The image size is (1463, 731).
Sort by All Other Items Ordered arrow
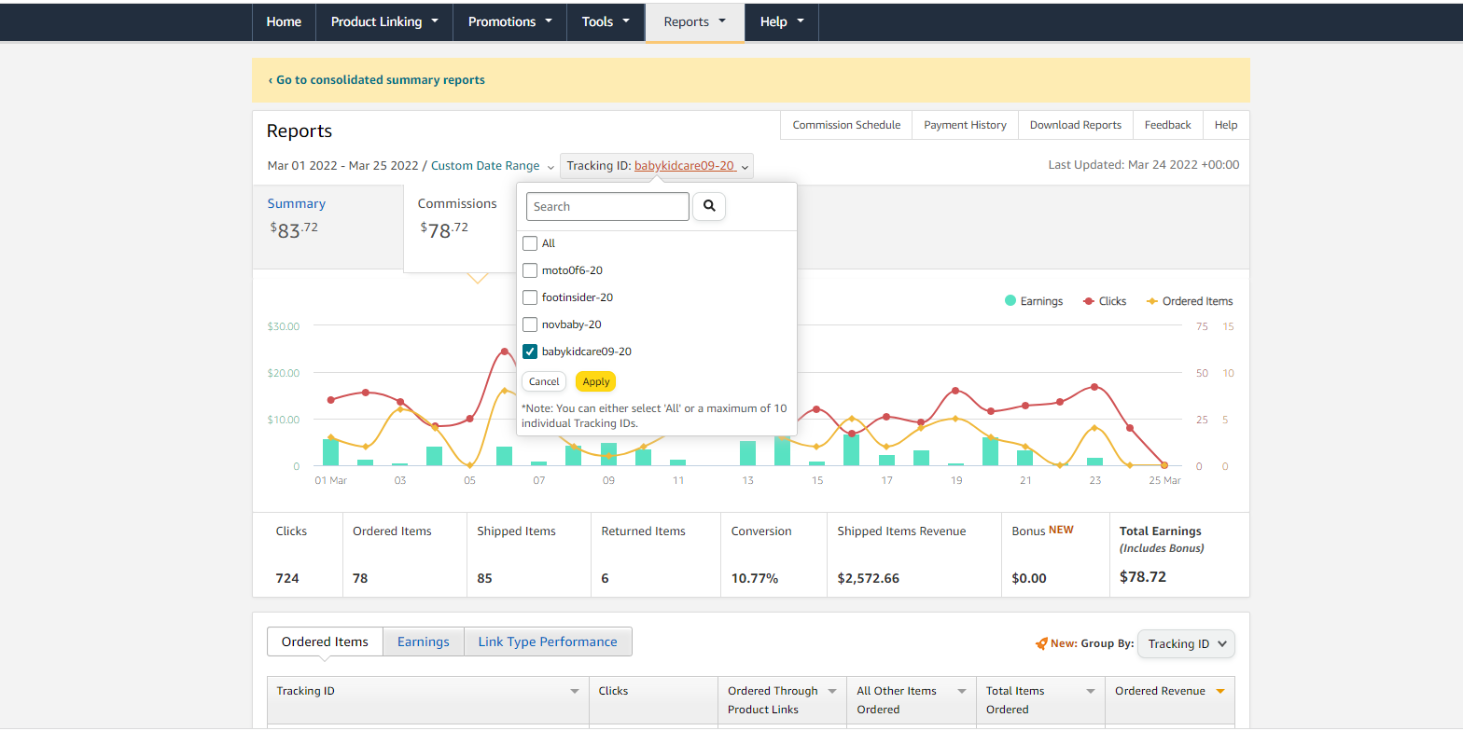(x=961, y=691)
